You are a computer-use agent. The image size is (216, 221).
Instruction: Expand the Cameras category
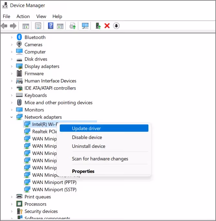(x=12, y=44)
